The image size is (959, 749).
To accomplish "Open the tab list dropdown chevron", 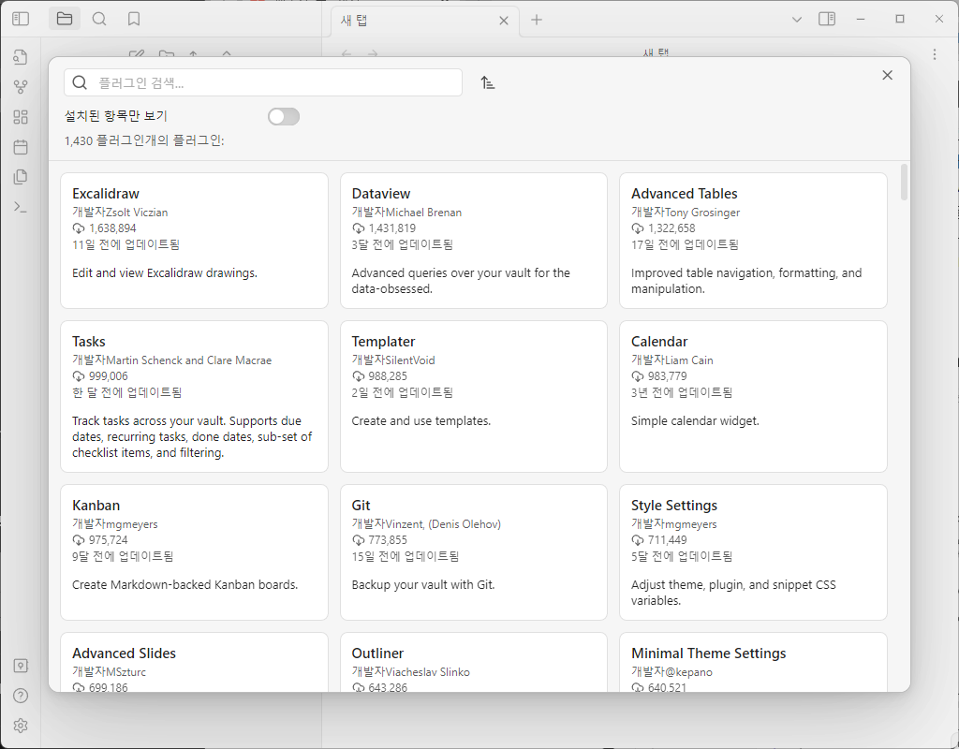I will pyautogui.click(x=797, y=20).
